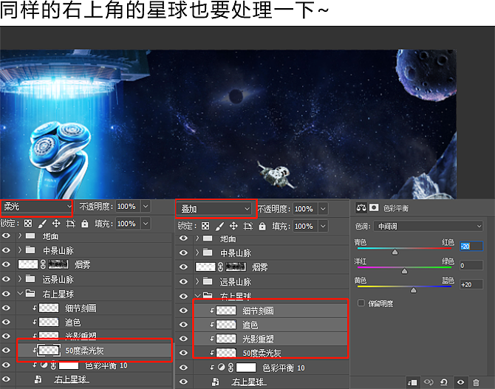Viewport: 495px width, 389px height.
Task: Open fill dropdown arrow in 叠加 panel
Action: 323,226
